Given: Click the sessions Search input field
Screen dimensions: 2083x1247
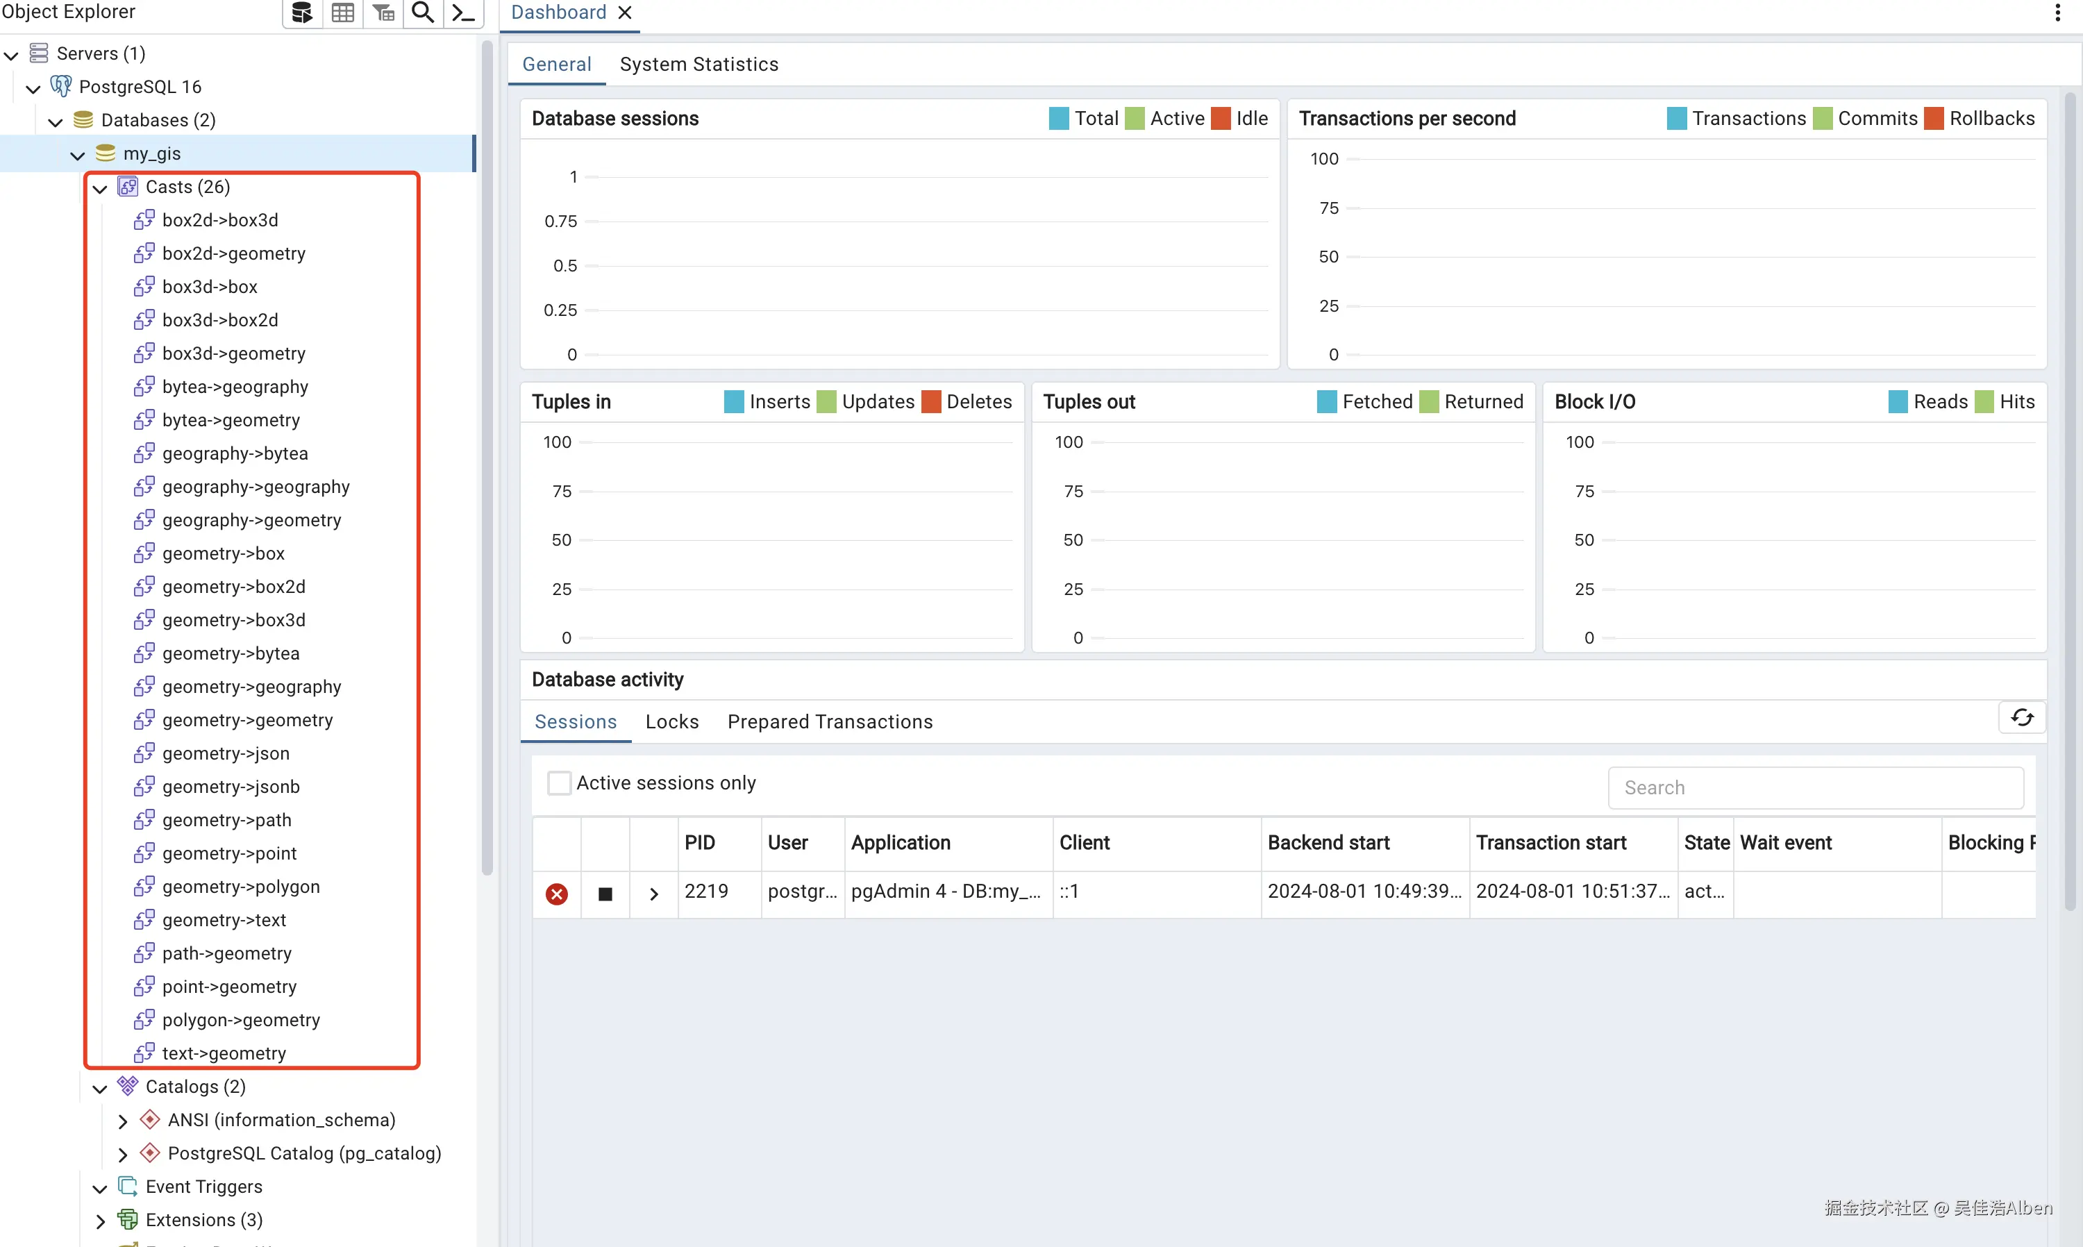Looking at the screenshot, I should pyautogui.click(x=1815, y=788).
